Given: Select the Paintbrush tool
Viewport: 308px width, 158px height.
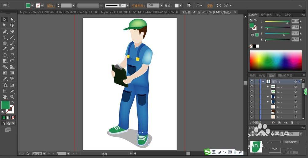Looking at the screenshot, I should 12,43.
